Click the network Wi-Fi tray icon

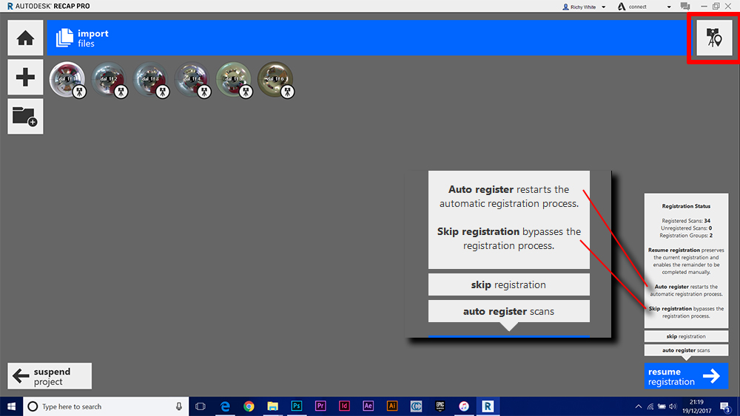pyautogui.click(x=650, y=406)
